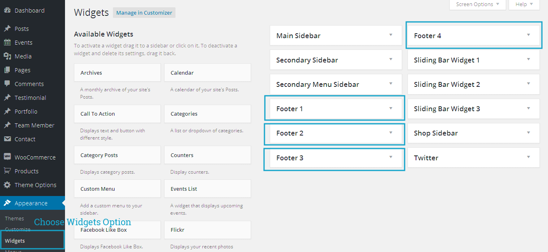The width and height of the screenshot is (548, 252).
Task: Select the Portfolio menu entry
Action: [26, 112]
